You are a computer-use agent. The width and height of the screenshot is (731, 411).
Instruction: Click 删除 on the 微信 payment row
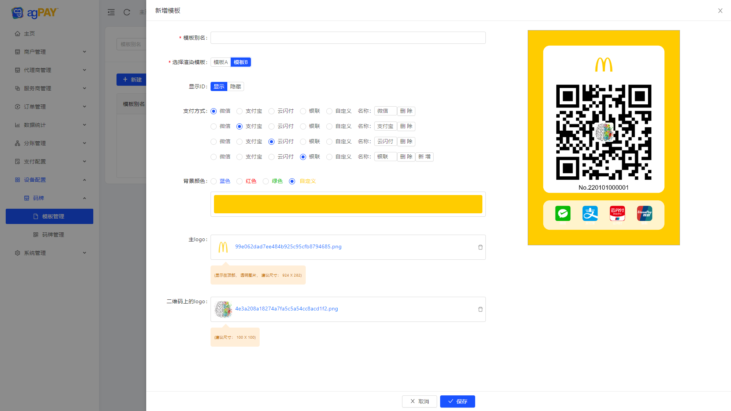(x=406, y=111)
